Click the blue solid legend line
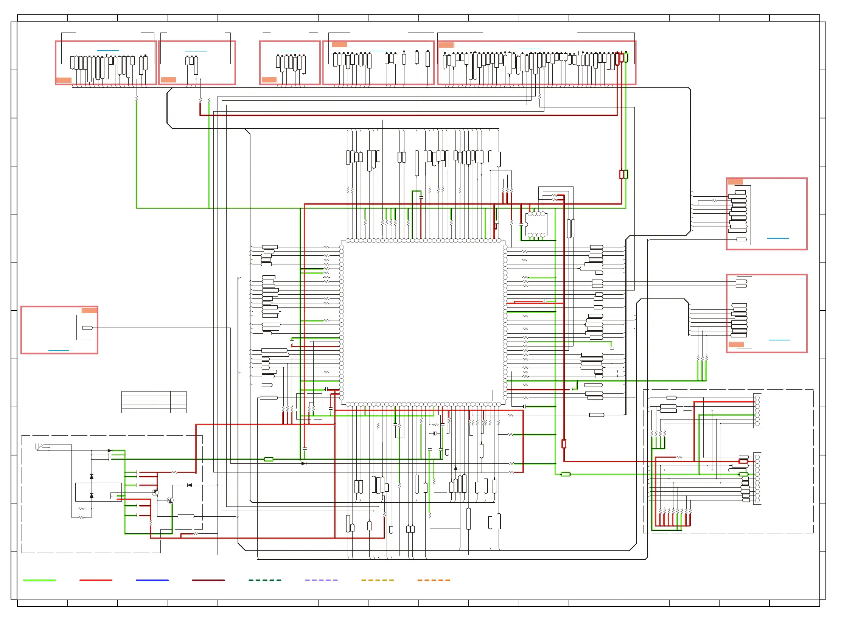858x637 pixels. 152,580
